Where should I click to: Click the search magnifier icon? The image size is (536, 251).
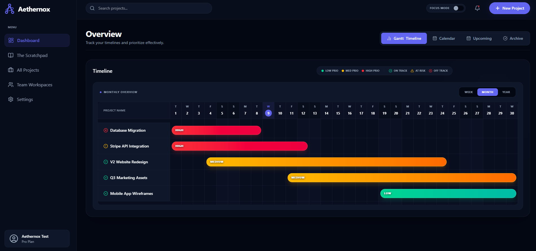click(x=92, y=8)
